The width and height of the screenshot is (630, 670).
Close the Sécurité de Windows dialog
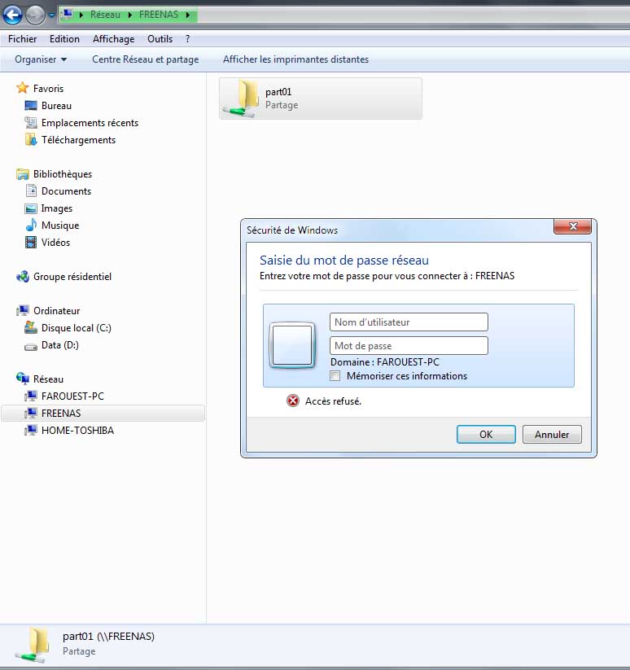[x=573, y=226]
